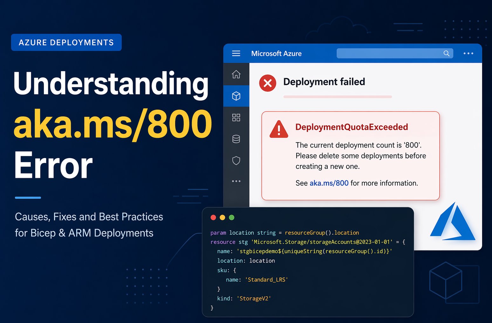Click the green dot on code window

coord(232,217)
